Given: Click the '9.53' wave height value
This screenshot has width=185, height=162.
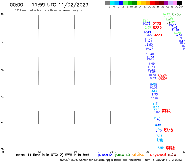Looking at the screenshot, I should coord(153,78).
